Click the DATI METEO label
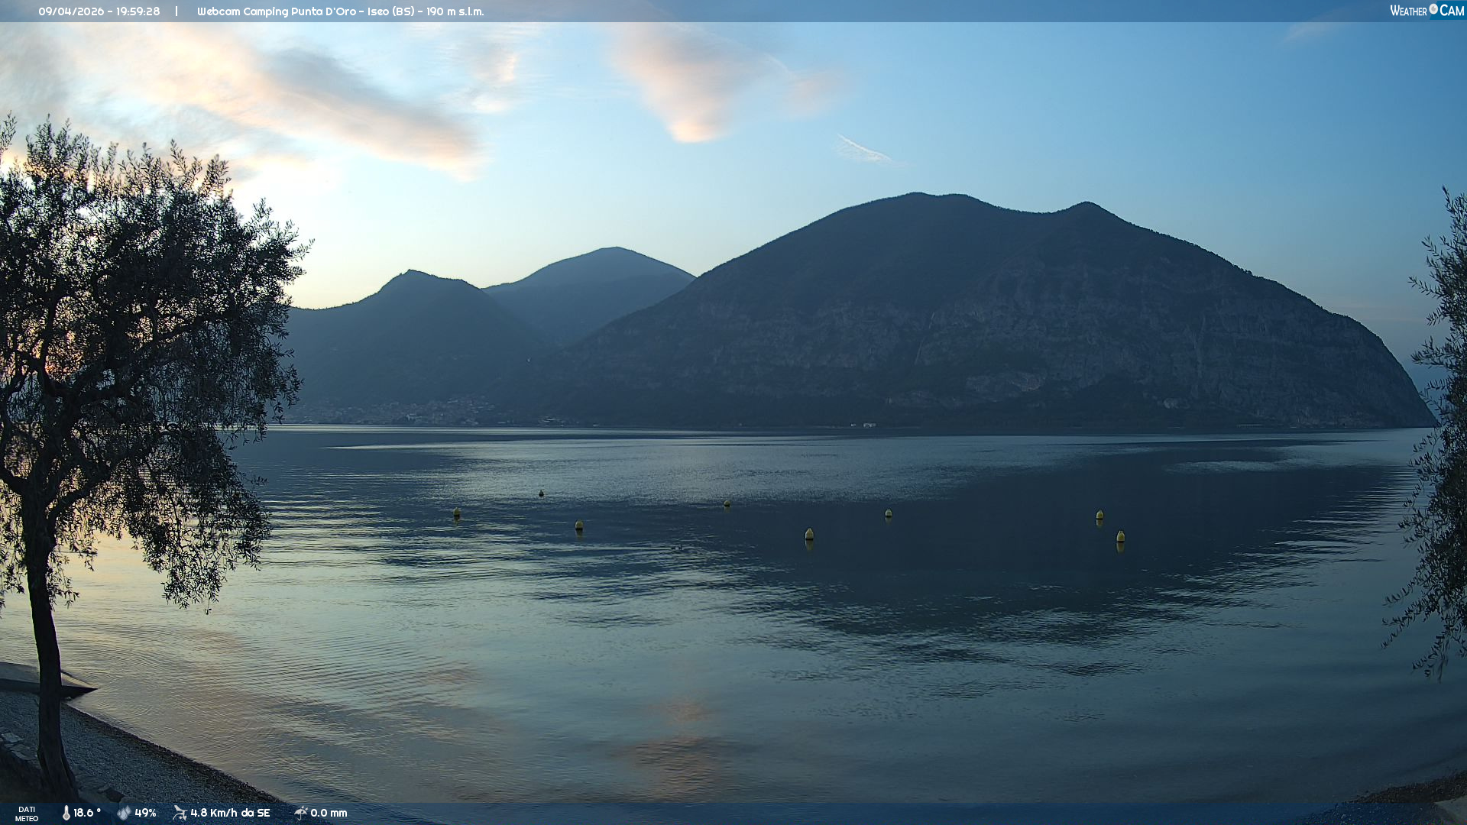The width and height of the screenshot is (1467, 825). 27,814
